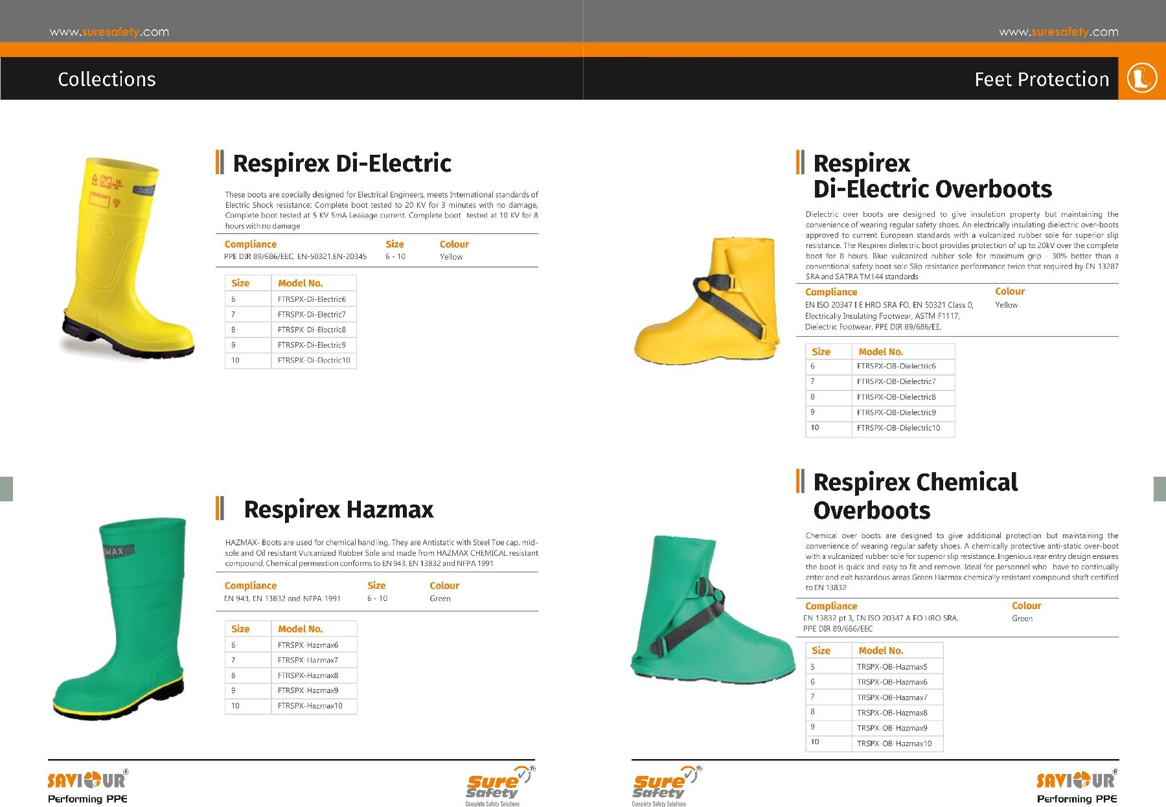Open the www.suresafety.com link top left

tap(108, 30)
